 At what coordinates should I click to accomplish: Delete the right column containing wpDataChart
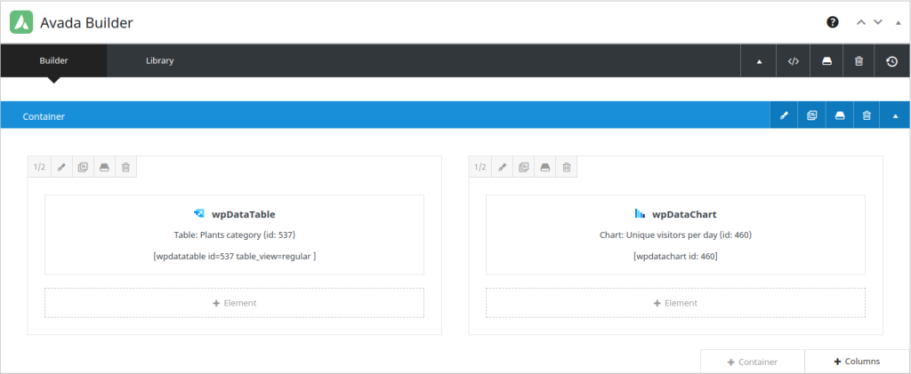[567, 167]
